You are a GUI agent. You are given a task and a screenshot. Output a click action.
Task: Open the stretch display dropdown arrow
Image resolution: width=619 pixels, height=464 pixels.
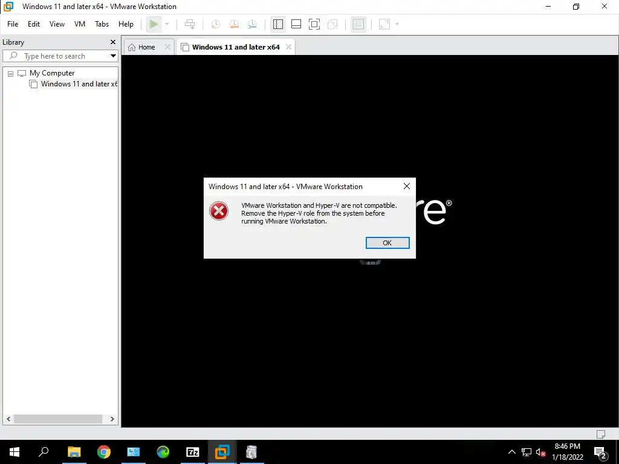pos(397,24)
